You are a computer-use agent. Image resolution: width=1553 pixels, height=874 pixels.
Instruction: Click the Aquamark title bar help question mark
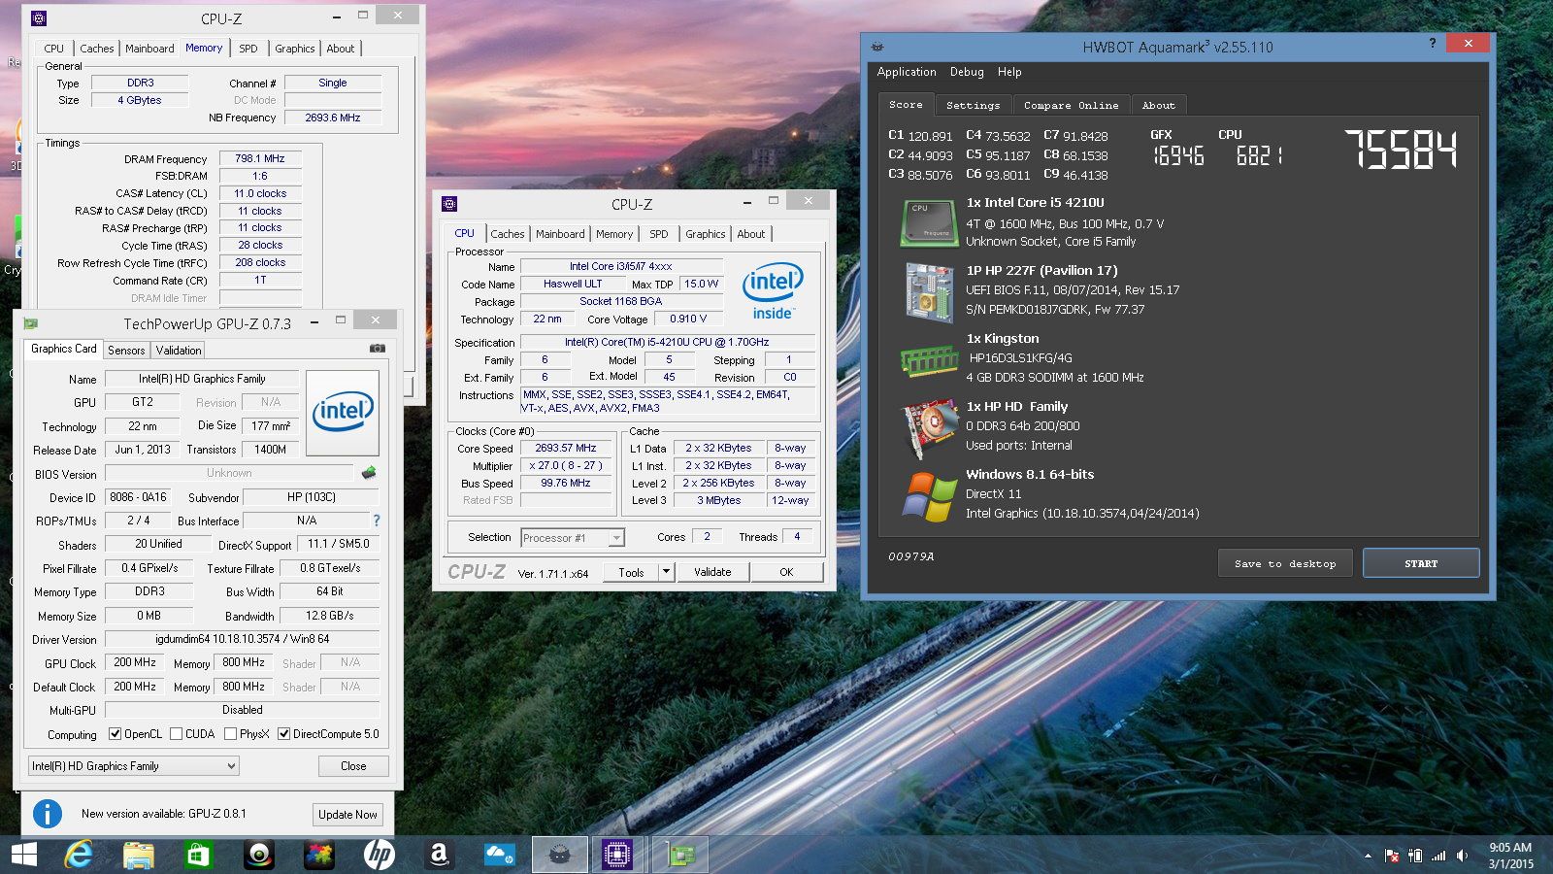[x=1433, y=44]
